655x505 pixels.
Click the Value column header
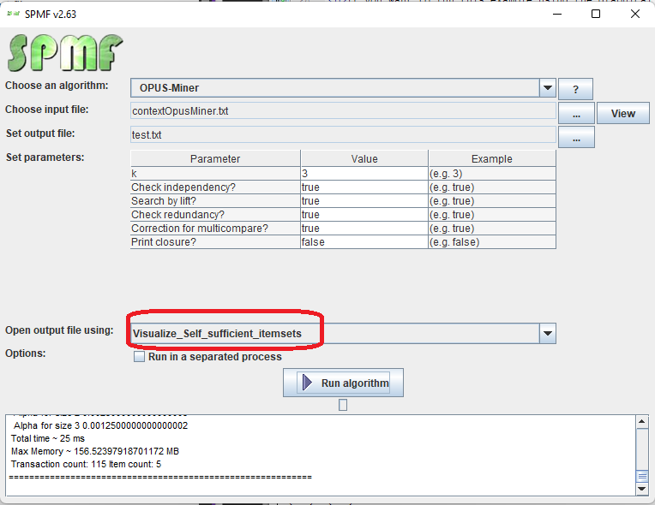pyautogui.click(x=364, y=158)
